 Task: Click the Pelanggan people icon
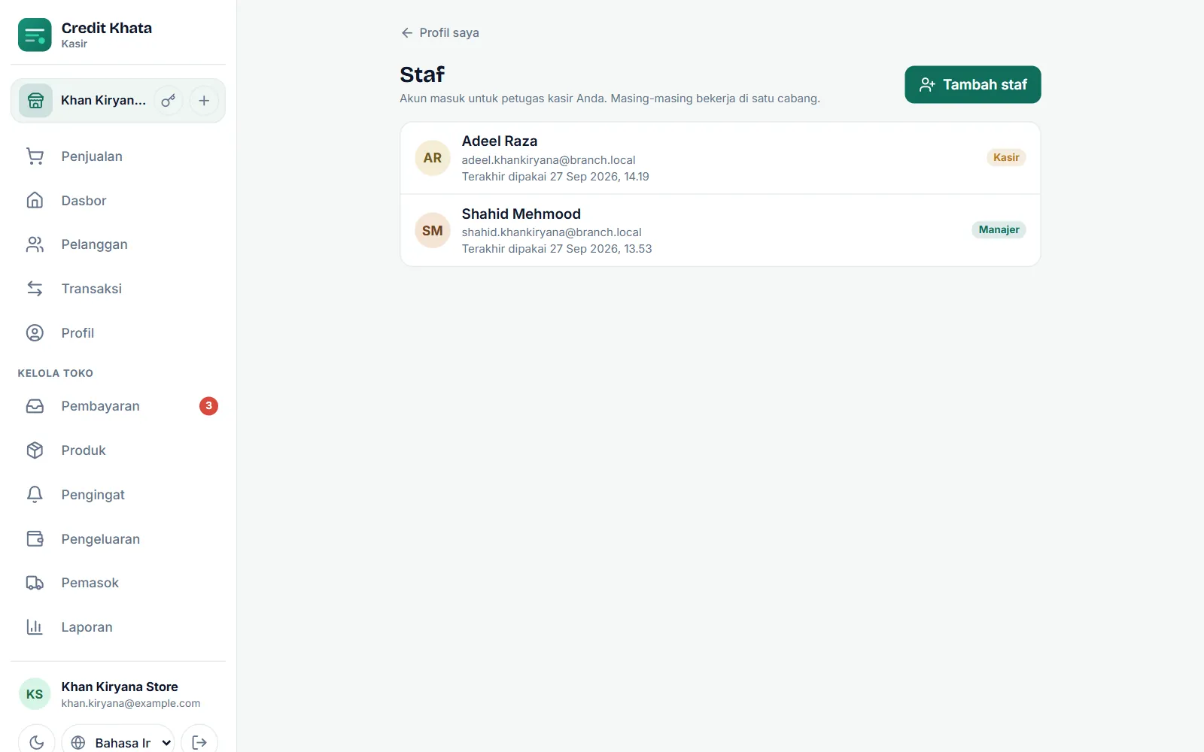[x=35, y=244]
